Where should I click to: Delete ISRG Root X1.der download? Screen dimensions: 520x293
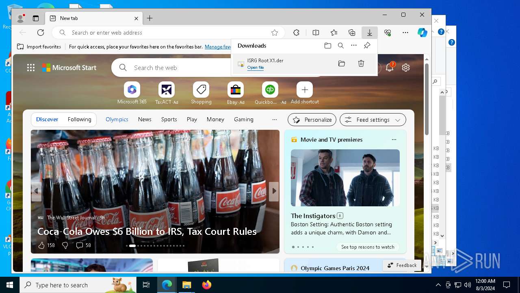[361, 63]
